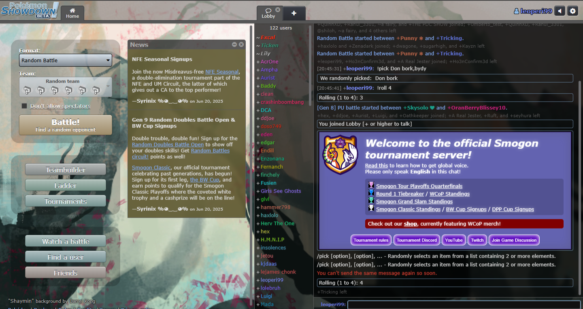The image size is (583, 309).
Task: Click user crashinboombang in user list
Action: click(x=282, y=102)
